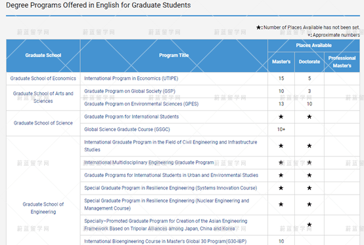Click the Approximate numbers legend note
Viewport: 364px width, 245px height.
(x=334, y=35)
